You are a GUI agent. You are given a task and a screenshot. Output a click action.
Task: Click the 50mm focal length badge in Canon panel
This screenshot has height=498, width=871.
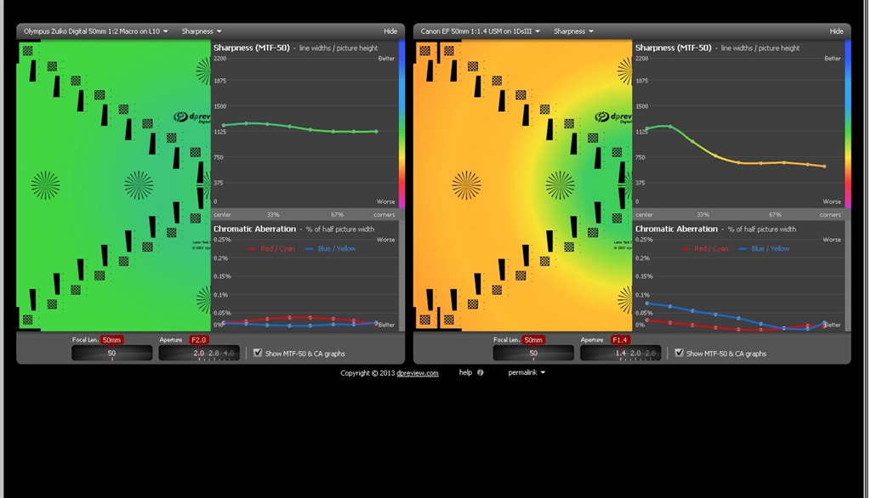pos(533,340)
